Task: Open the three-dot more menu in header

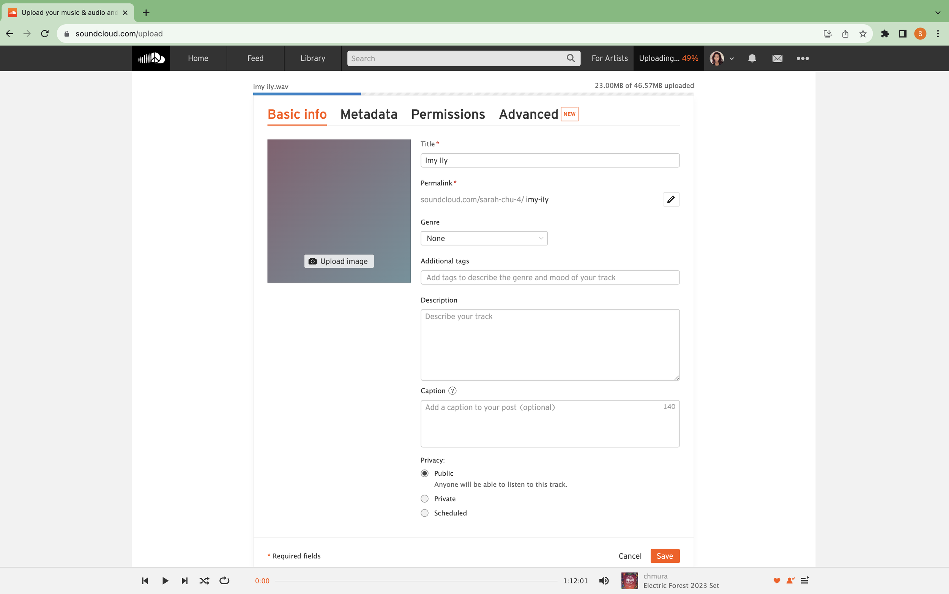Action: 802,58
